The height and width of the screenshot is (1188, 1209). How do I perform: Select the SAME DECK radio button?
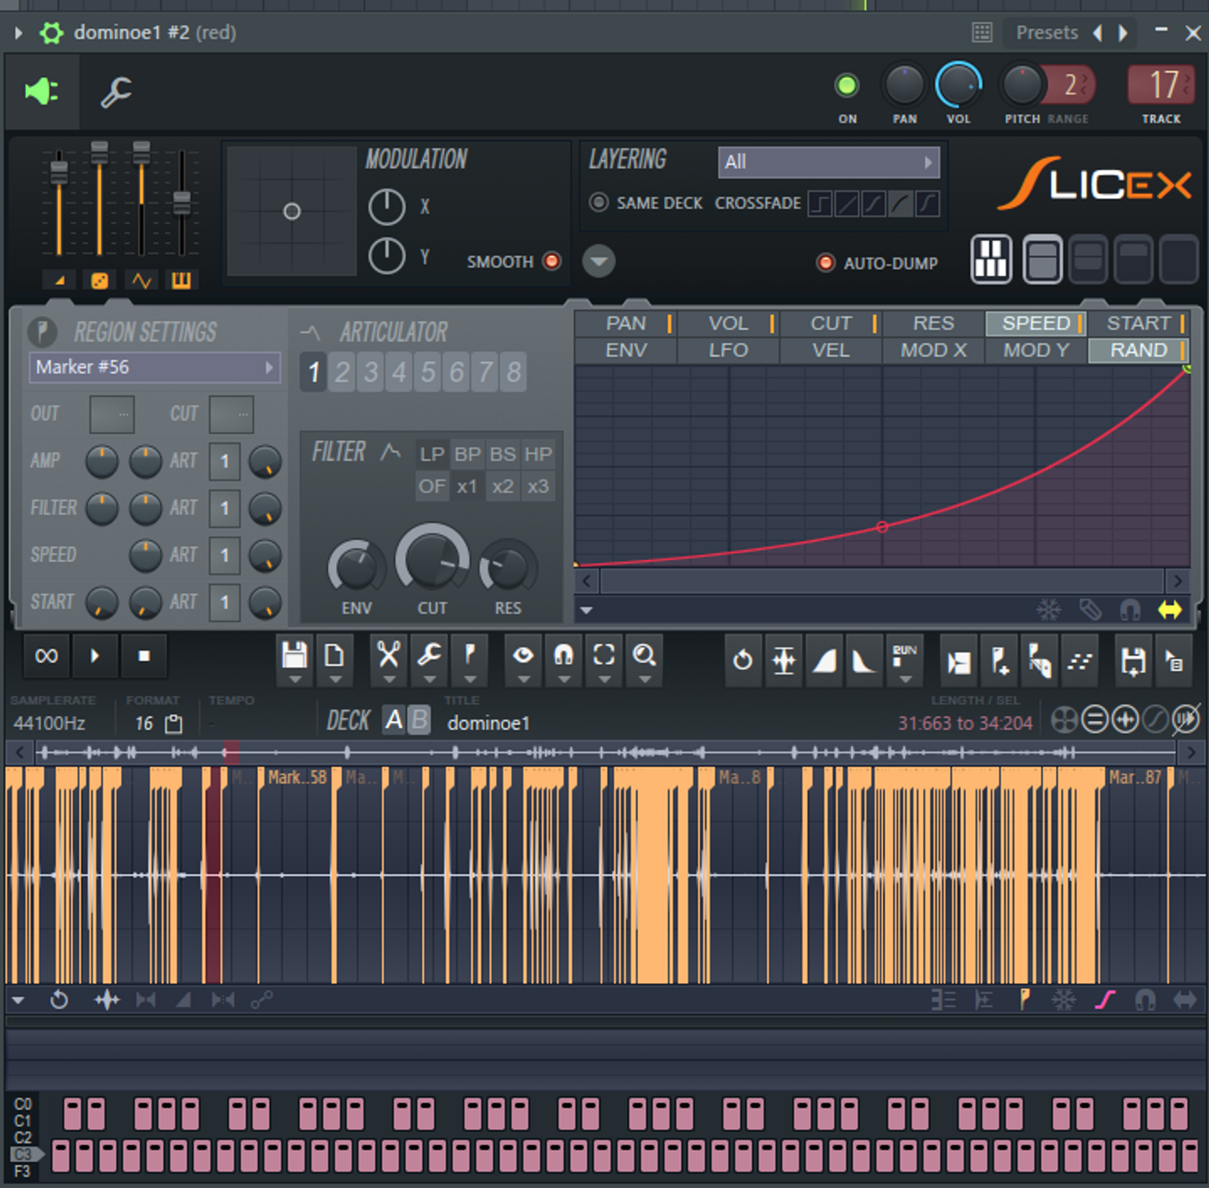pyautogui.click(x=598, y=203)
